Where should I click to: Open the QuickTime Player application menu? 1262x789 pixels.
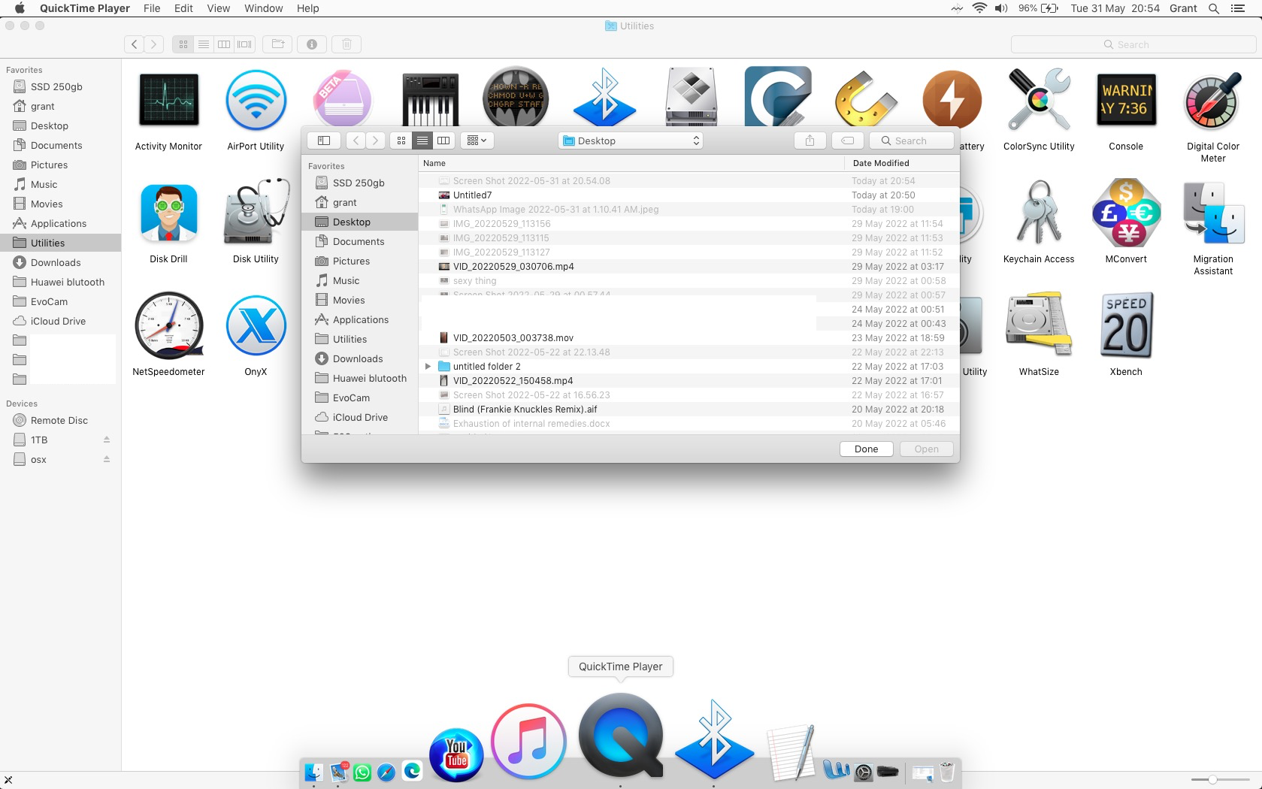click(x=85, y=8)
